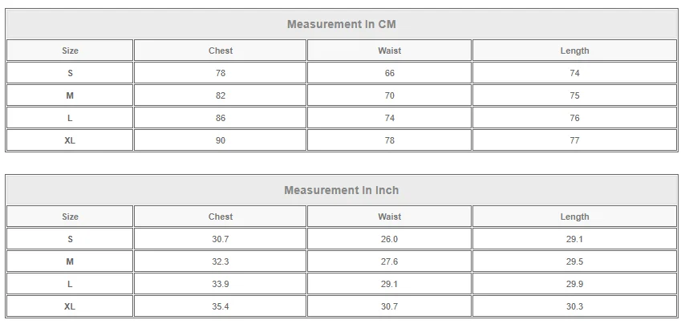Select waist value 70 for size M
The width and height of the screenshot is (685, 324).
pos(390,95)
